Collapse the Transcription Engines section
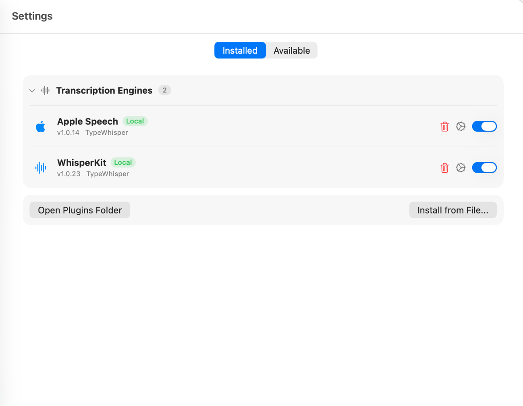This screenshot has height=406, width=523. click(x=32, y=91)
